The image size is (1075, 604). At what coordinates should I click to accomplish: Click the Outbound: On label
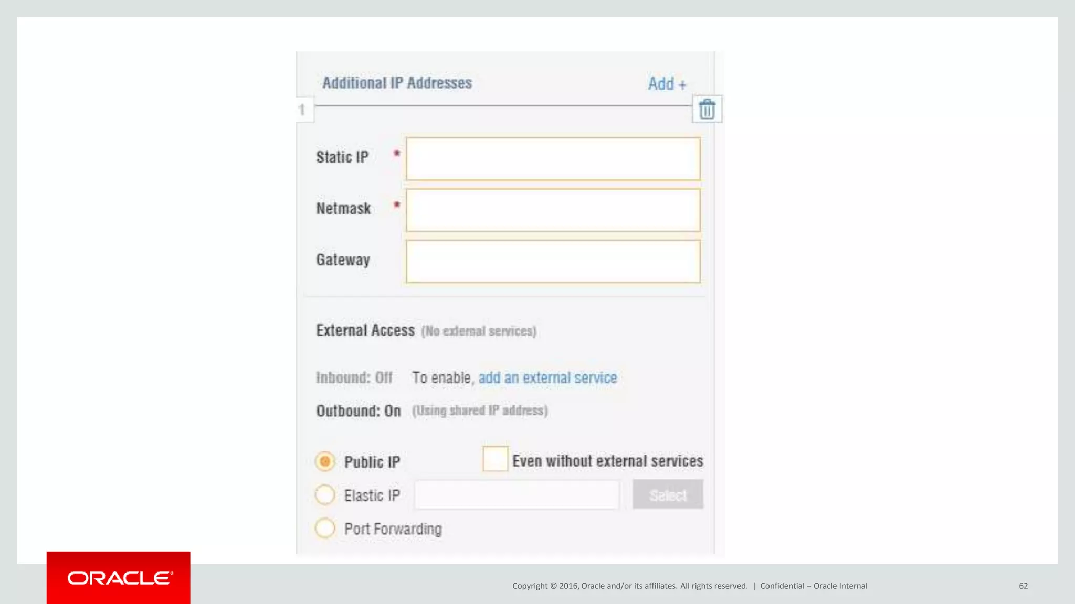tap(359, 411)
